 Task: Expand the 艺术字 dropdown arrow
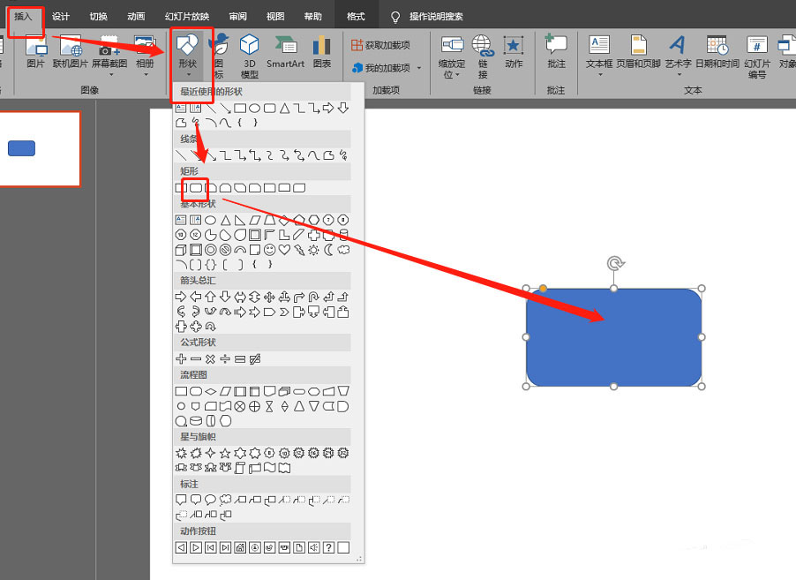(x=680, y=75)
